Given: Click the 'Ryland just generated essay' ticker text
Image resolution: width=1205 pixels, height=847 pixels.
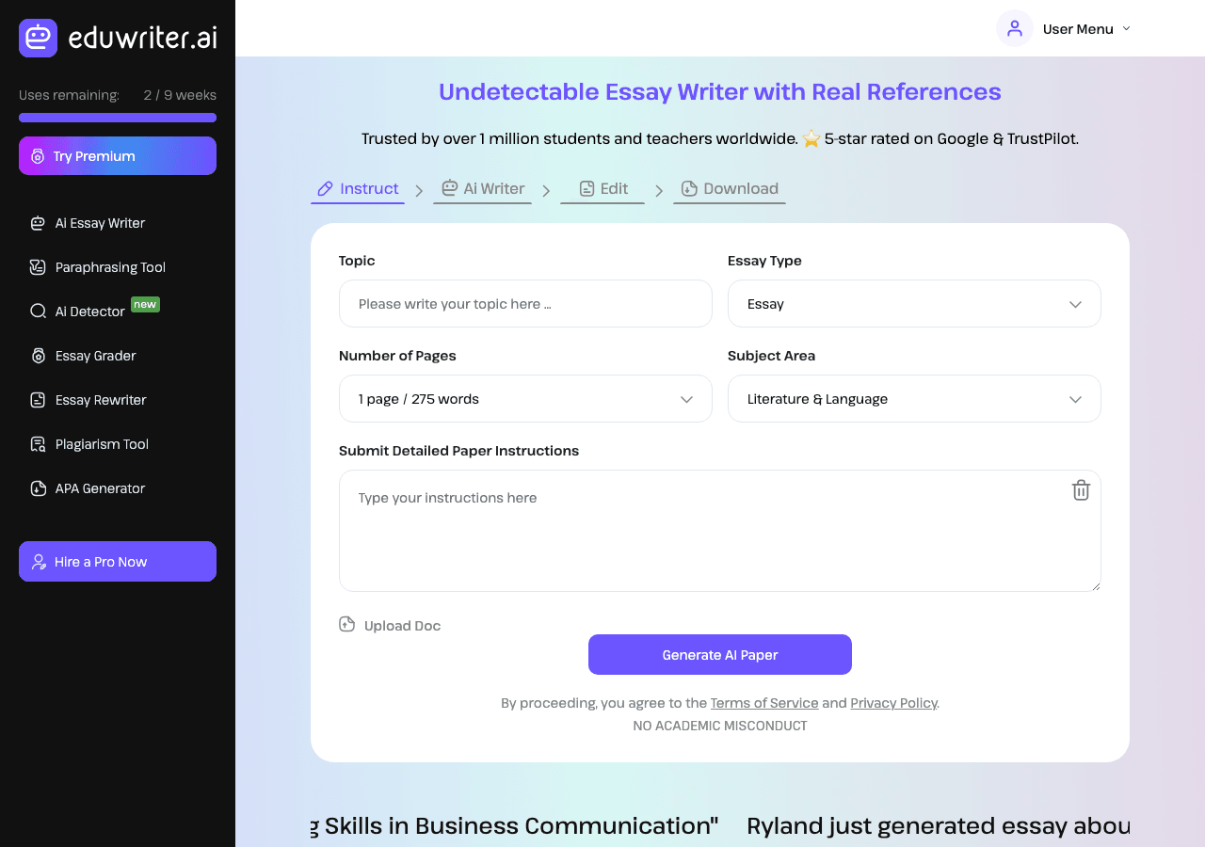Looking at the screenshot, I should click(938, 825).
